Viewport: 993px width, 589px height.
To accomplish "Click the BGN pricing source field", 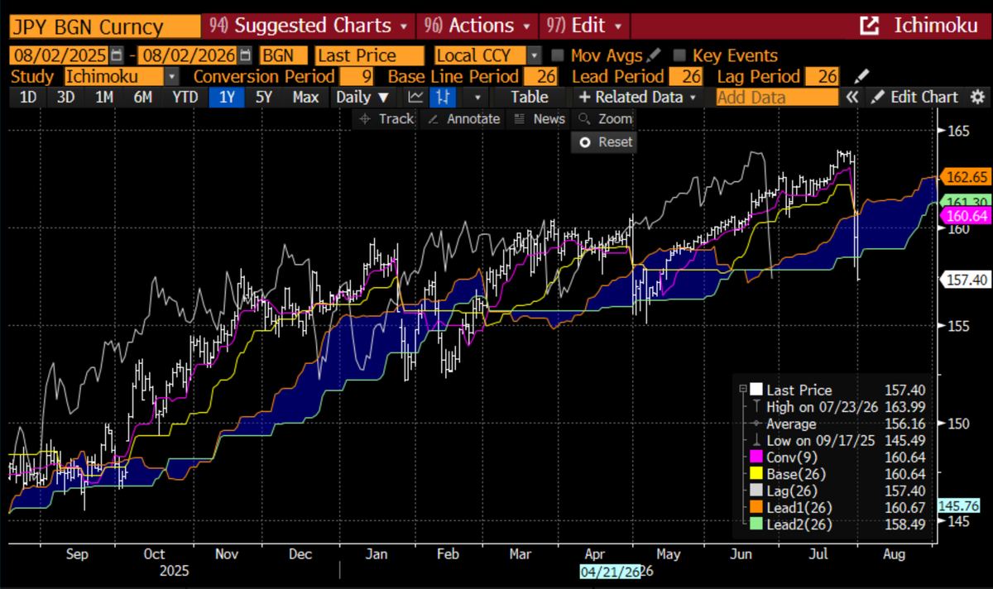I will (x=282, y=56).
